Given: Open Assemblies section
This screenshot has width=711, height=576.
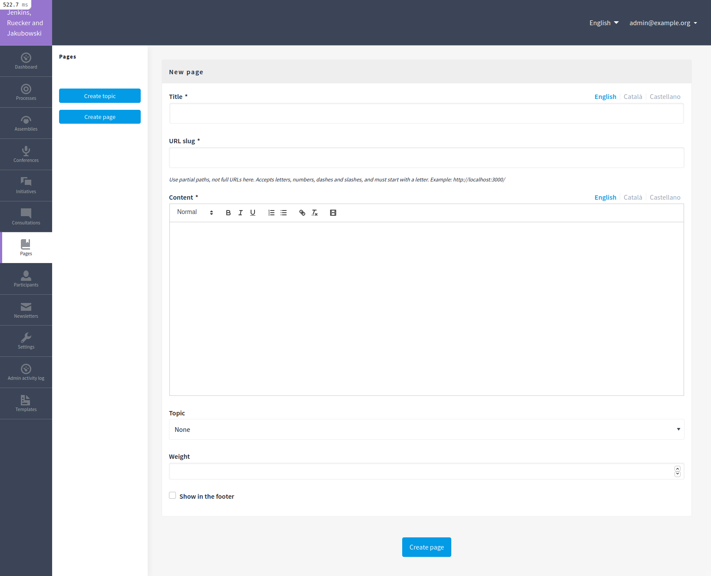Looking at the screenshot, I should pos(26,123).
